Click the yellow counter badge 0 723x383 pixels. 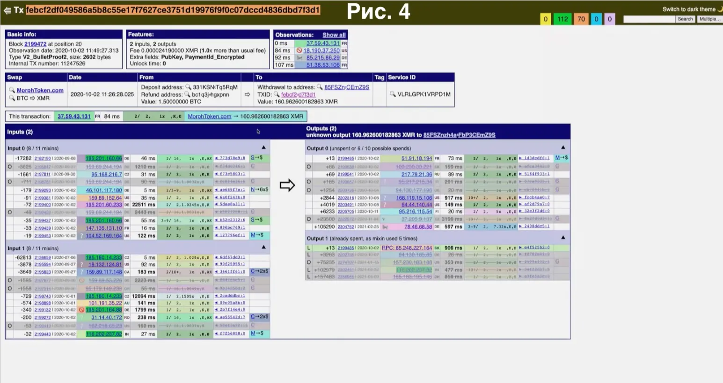click(x=545, y=19)
